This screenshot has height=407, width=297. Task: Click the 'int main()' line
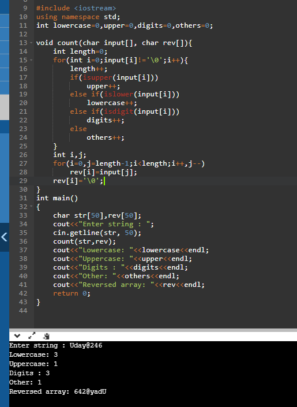pyautogui.click(x=57, y=198)
